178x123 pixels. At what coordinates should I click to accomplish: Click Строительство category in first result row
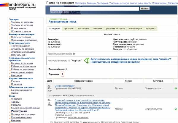pos(153,88)
